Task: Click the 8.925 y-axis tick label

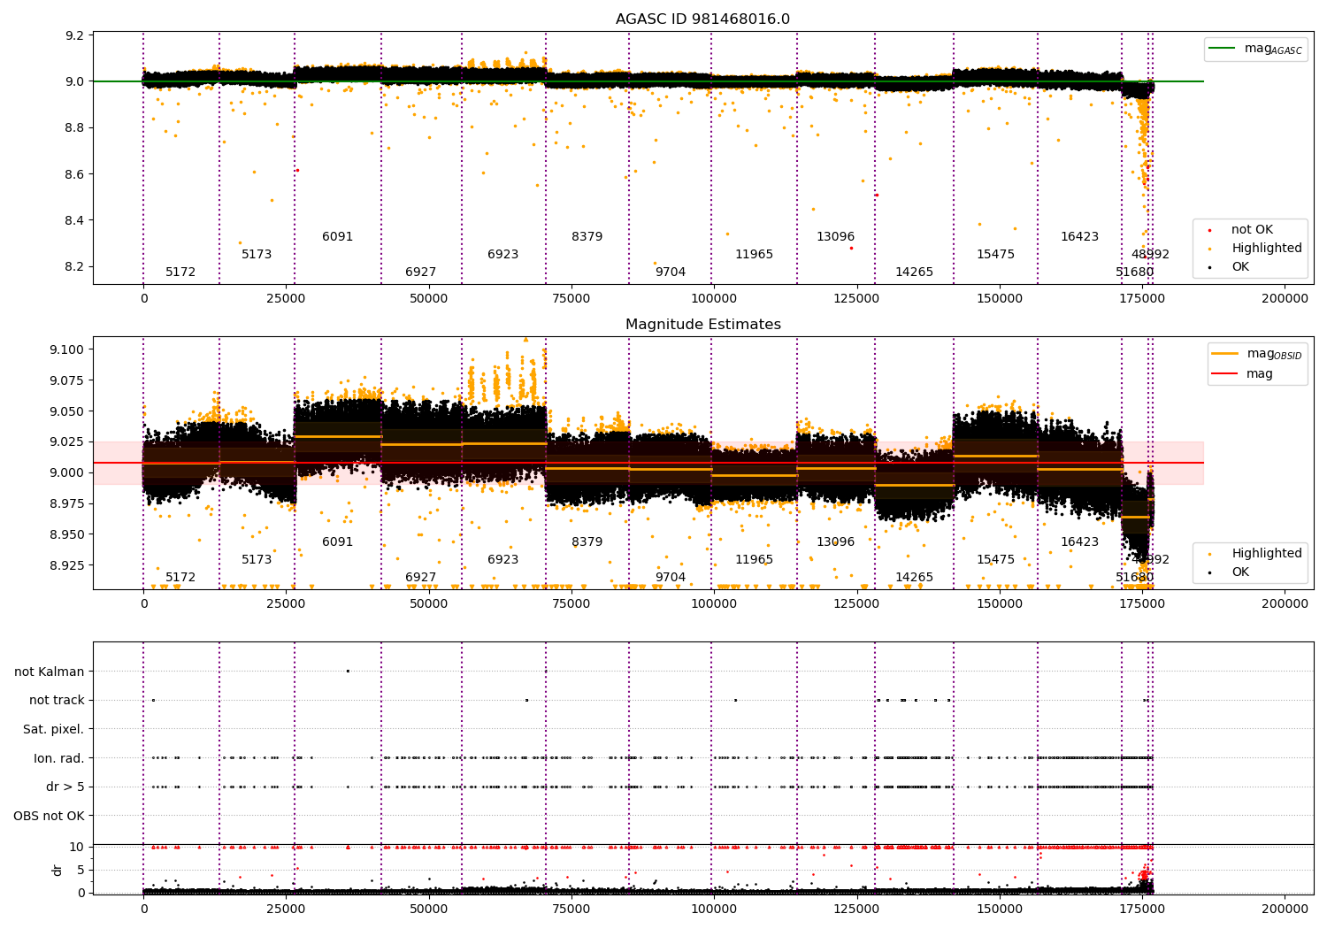Action: pos(68,565)
